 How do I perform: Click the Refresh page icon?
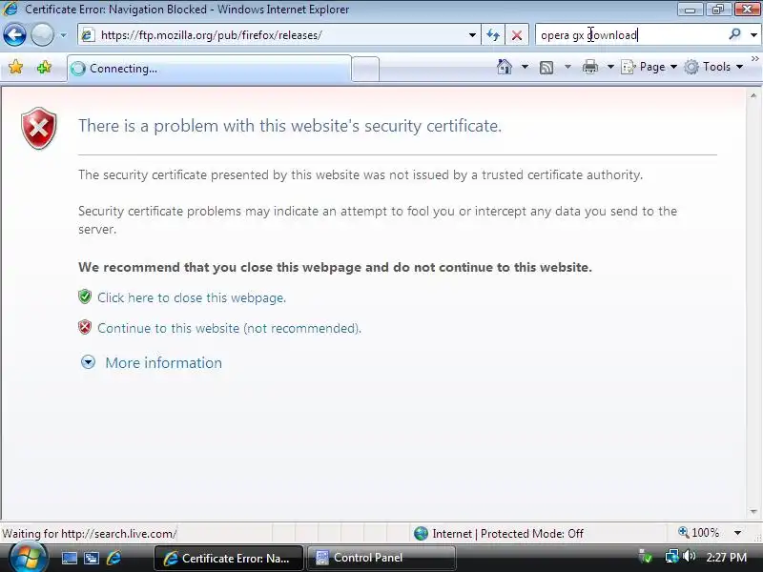(x=493, y=35)
